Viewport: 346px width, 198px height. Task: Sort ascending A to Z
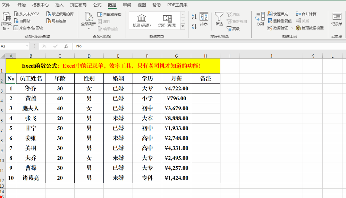point(194,17)
